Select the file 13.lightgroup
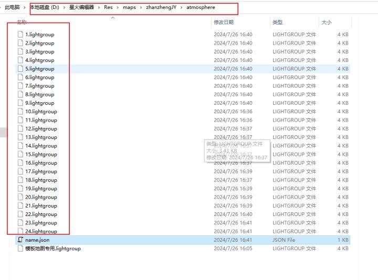This screenshot has height=280, width=378. 41,137
